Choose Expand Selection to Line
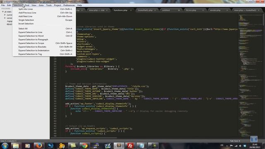 pyautogui.click(x=44, y=32)
